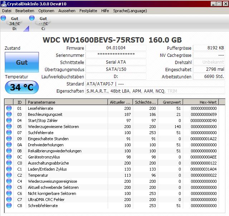Click status orb of Eingeschaltete Stunden row
Image resolution: width=229 pixels, height=216 pixels.
[x=9, y=139]
